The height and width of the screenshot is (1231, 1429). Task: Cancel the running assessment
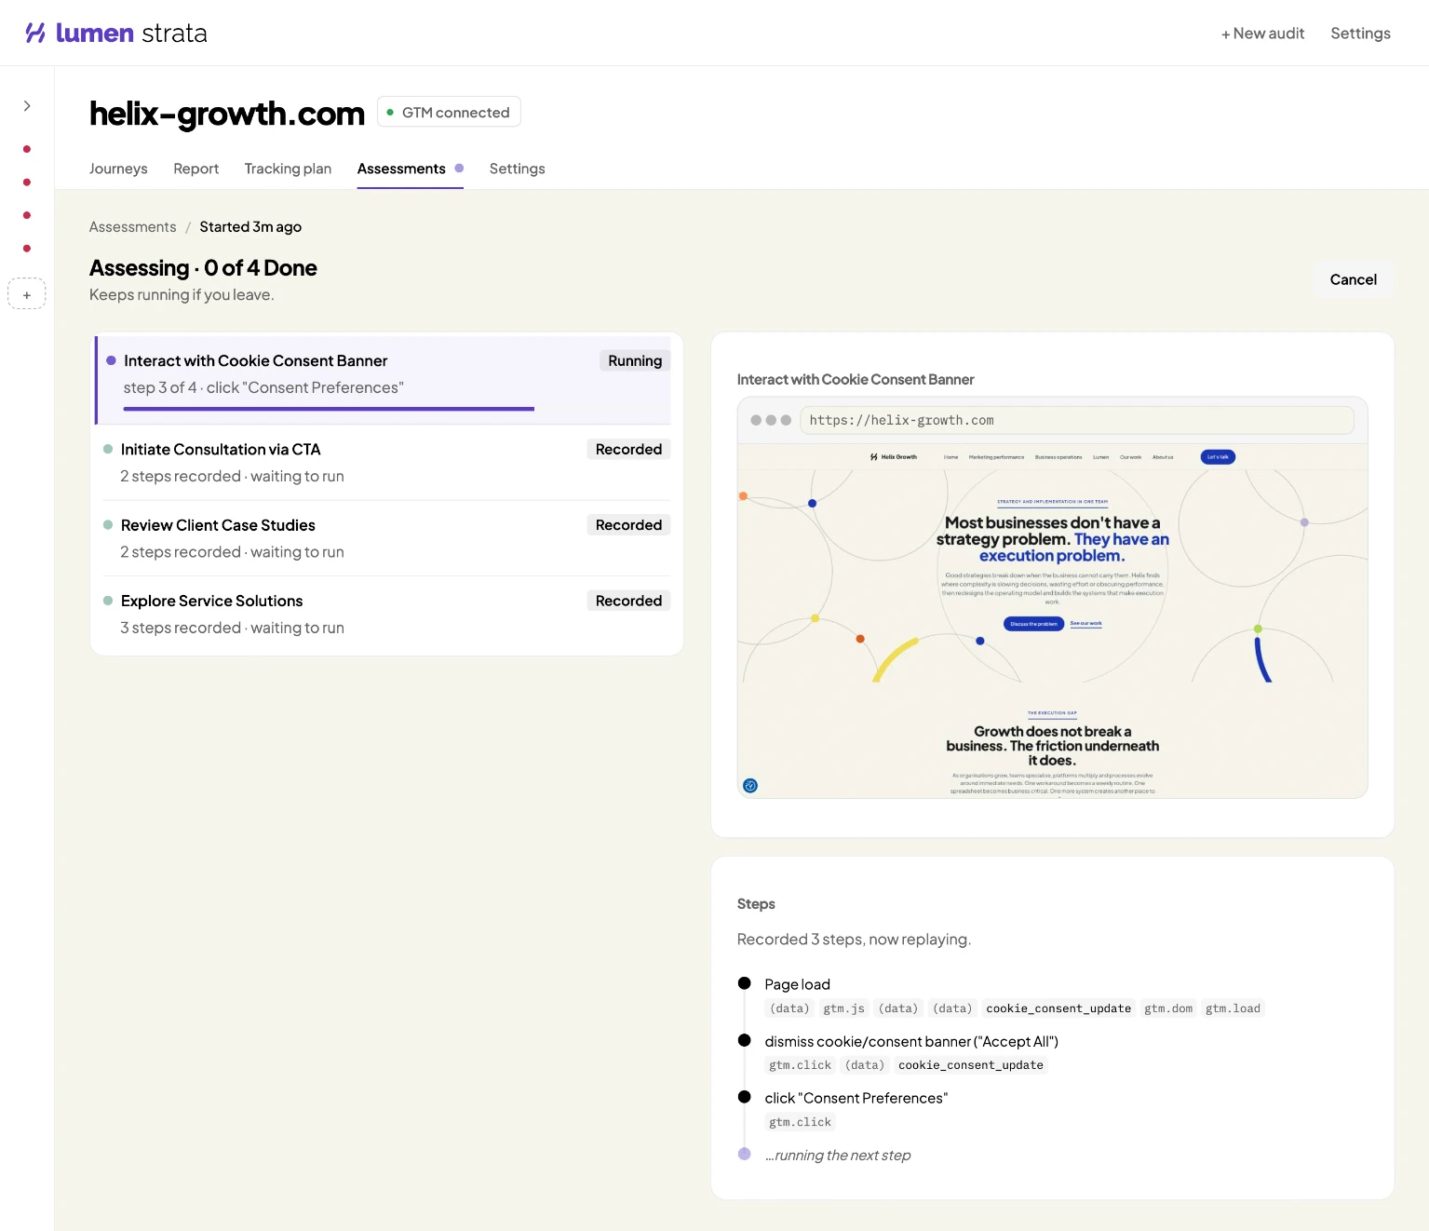[1353, 279]
